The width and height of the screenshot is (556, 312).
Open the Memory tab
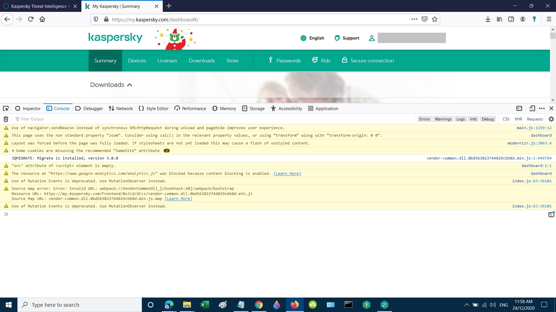click(x=224, y=108)
